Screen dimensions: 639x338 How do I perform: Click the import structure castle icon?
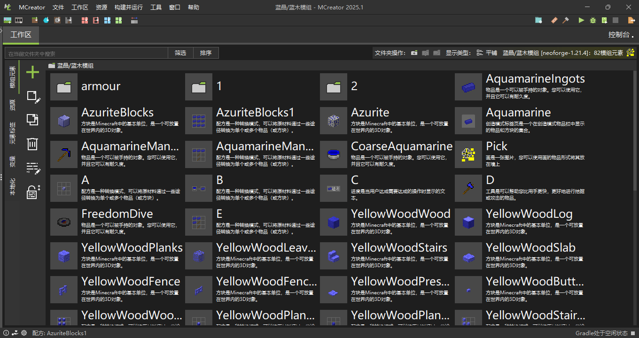click(x=69, y=20)
